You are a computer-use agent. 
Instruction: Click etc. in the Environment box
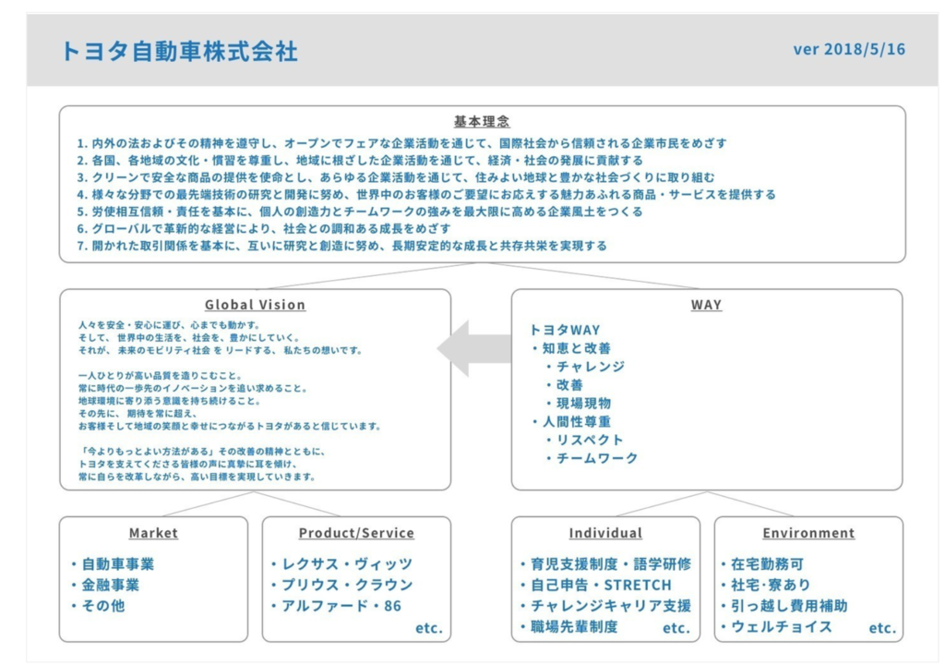click(882, 627)
